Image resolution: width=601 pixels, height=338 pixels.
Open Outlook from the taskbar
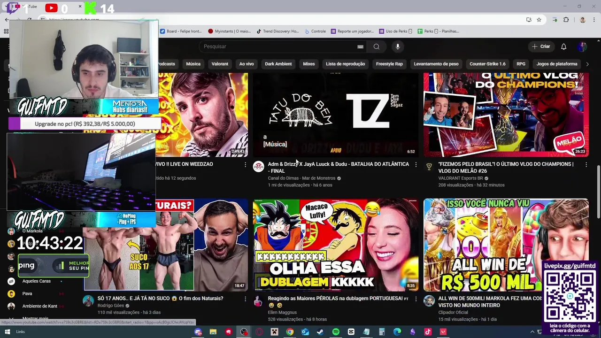(305, 332)
